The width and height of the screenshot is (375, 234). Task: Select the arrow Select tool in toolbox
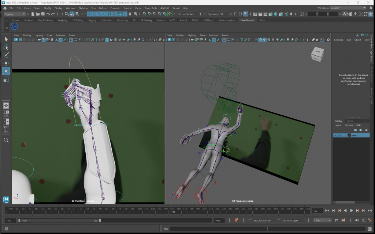[x=6, y=39]
